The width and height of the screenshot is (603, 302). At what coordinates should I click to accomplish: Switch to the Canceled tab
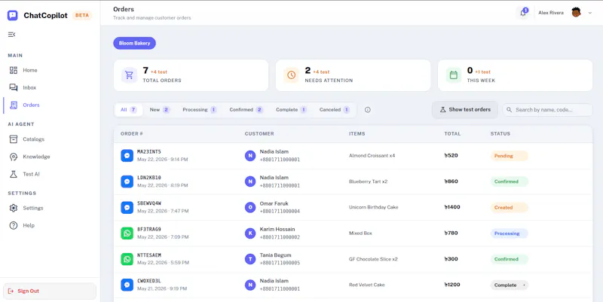click(335, 110)
